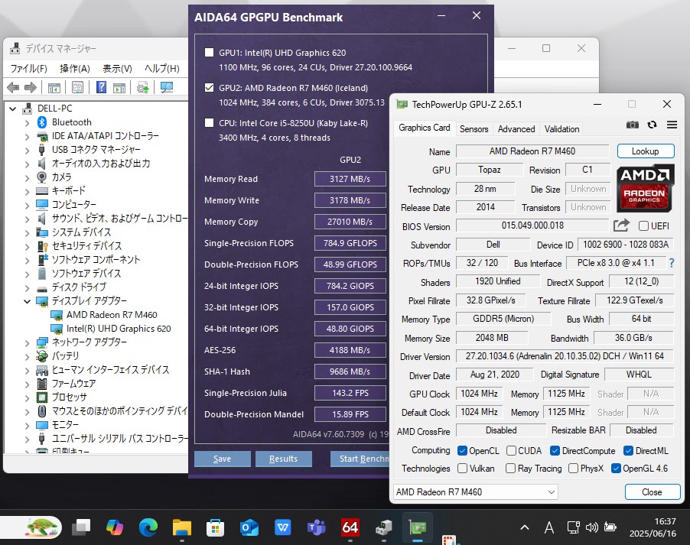Expand the キーボード device category
Viewport: 690px width, 545px height.
pos(28,191)
